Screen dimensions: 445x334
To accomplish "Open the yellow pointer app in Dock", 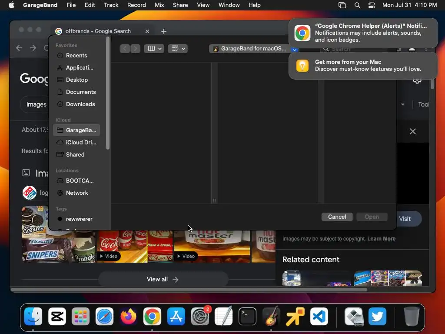I will click(295, 316).
